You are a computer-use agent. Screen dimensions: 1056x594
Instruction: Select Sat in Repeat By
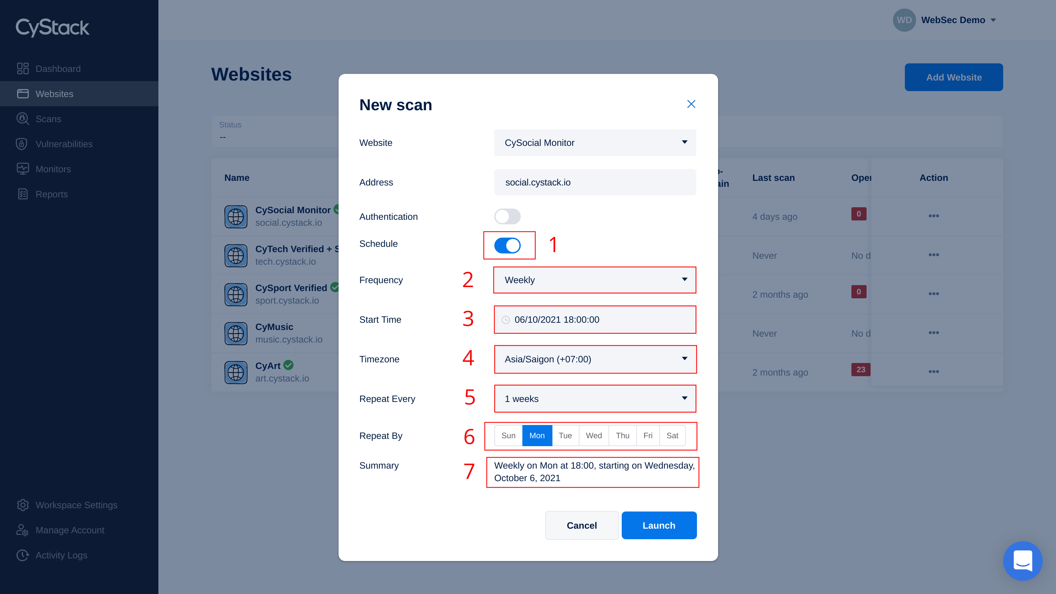tap(672, 435)
